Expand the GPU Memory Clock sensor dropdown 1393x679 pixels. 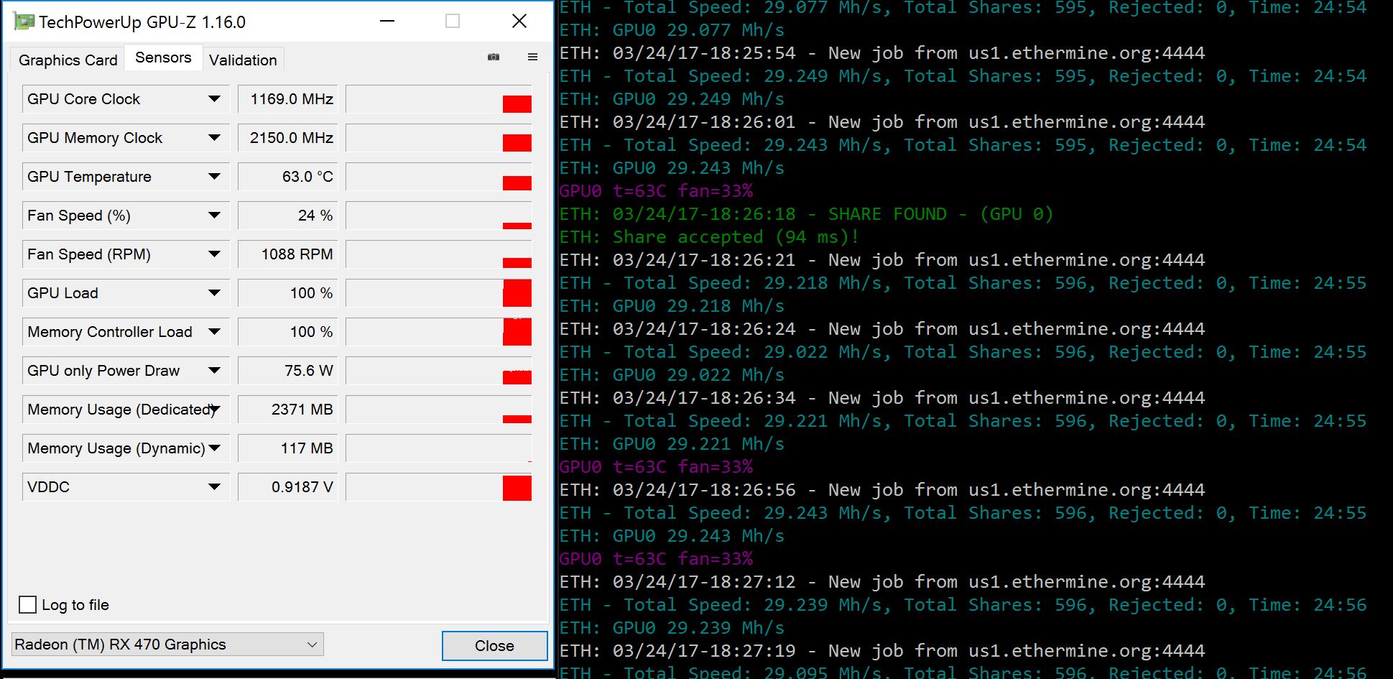tap(214, 138)
